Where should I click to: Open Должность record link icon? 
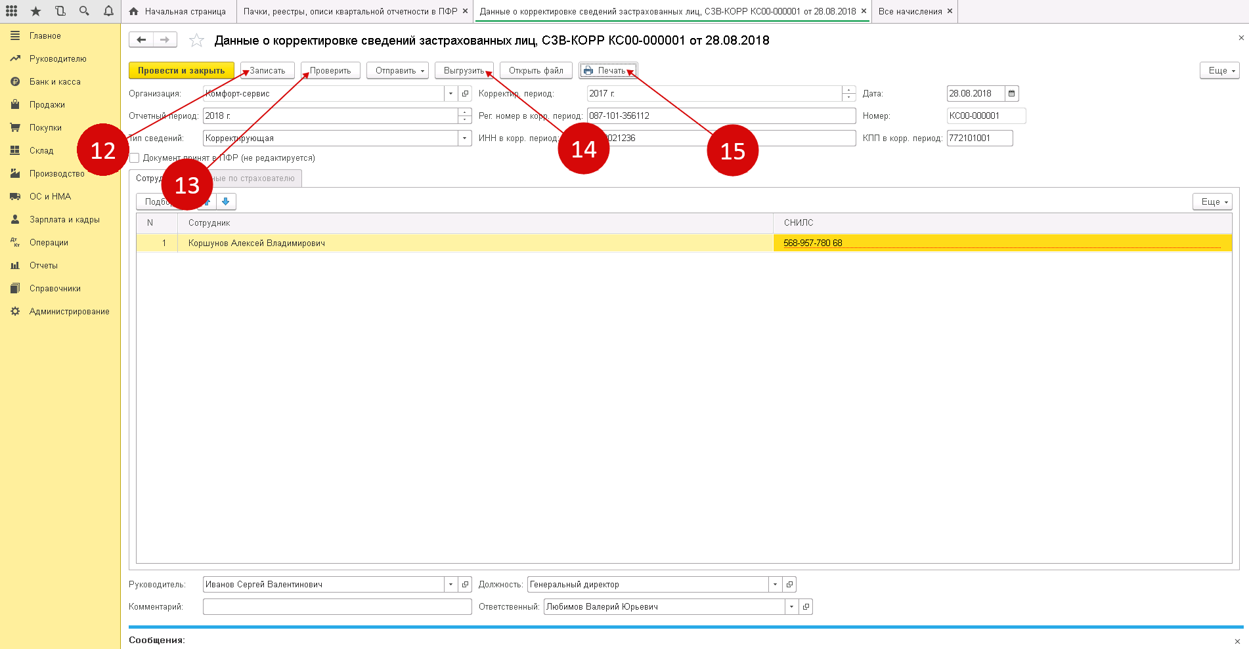[x=789, y=585]
